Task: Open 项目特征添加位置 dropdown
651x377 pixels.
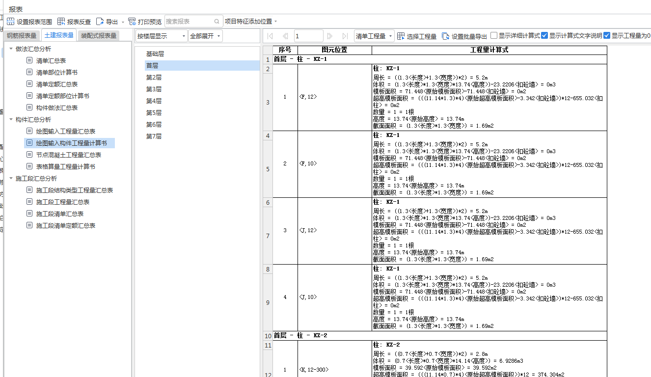Action: [x=251, y=21]
